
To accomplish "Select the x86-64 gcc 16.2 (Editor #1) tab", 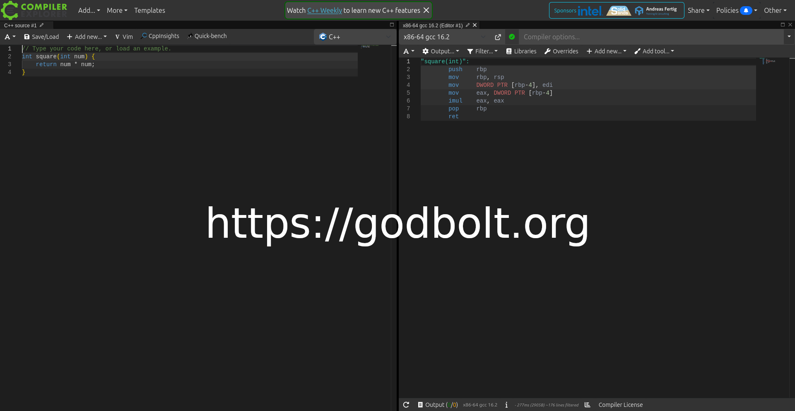I will click(x=433, y=25).
